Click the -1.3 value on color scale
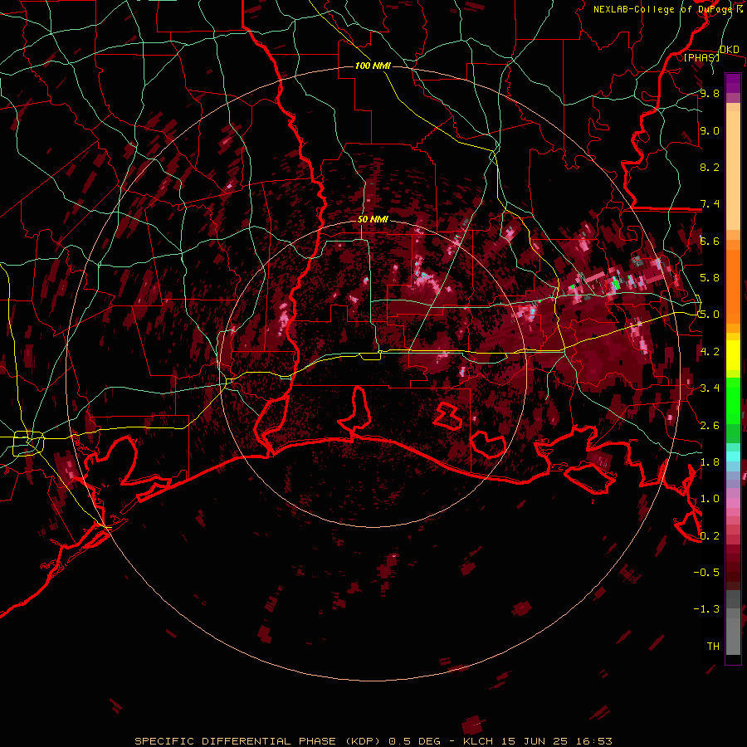This screenshot has width=747, height=747. [x=706, y=609]
